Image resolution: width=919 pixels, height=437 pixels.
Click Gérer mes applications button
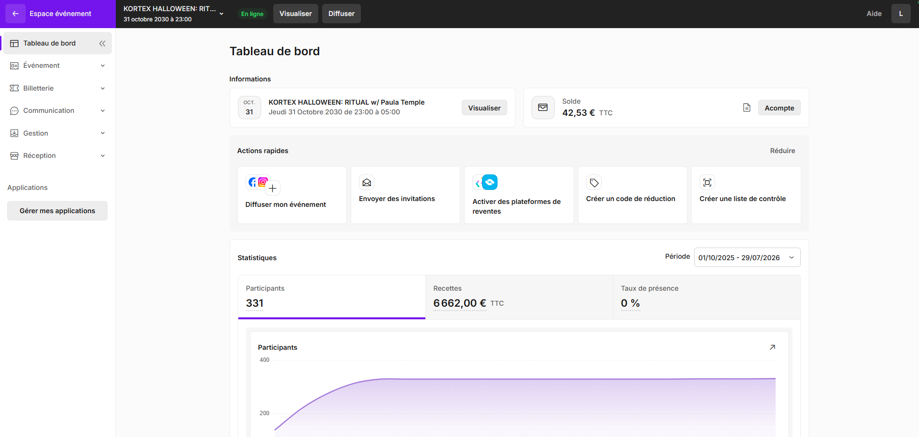[57, 211]
